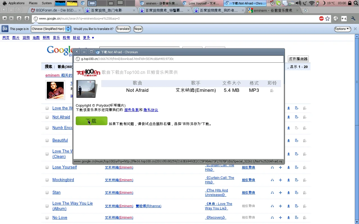Navigate back with the browser back arrow

tap(4, 18)
